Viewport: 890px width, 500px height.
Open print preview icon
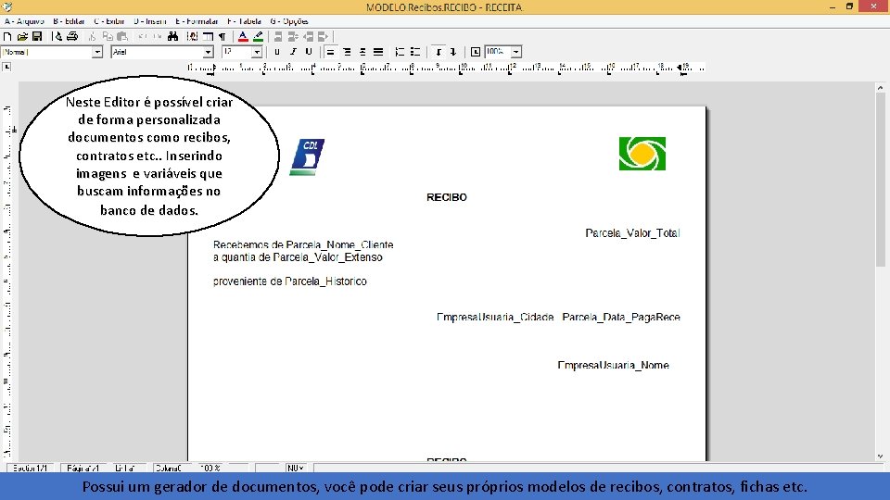pyautogui.click(x=57, y=36)
